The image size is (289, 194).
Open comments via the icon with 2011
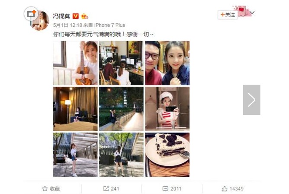pos(166,188)
